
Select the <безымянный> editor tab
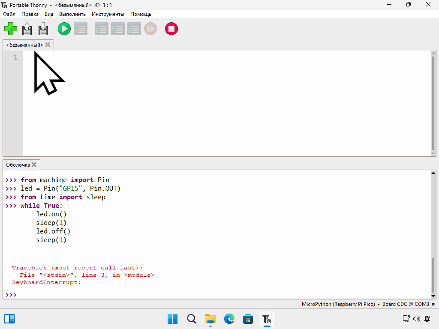pyautogui.click(x=24, y=45)
